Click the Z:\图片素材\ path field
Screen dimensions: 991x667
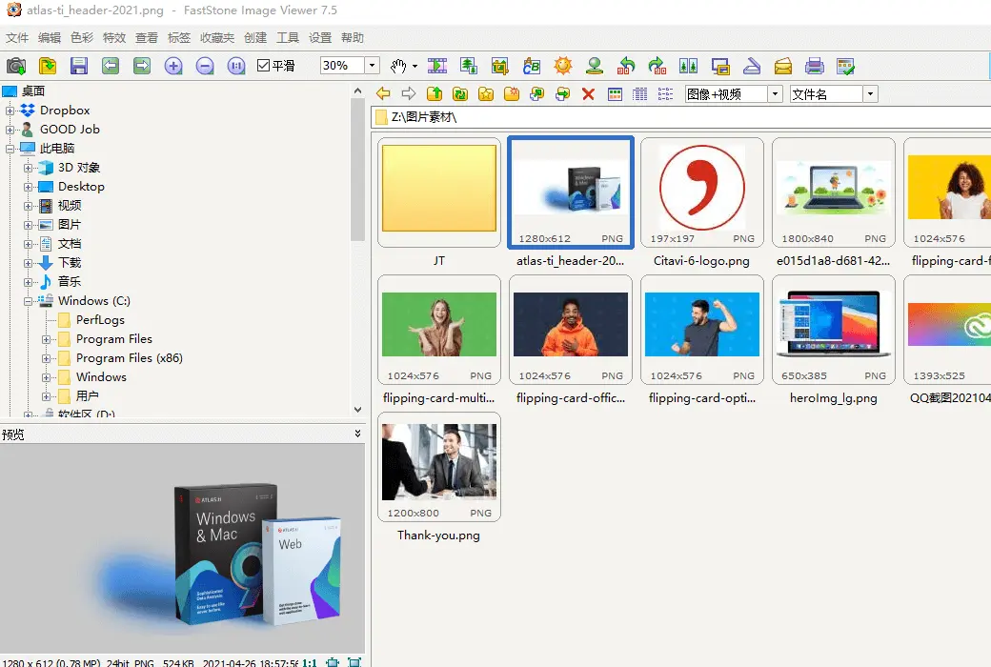tap(681, 117)
